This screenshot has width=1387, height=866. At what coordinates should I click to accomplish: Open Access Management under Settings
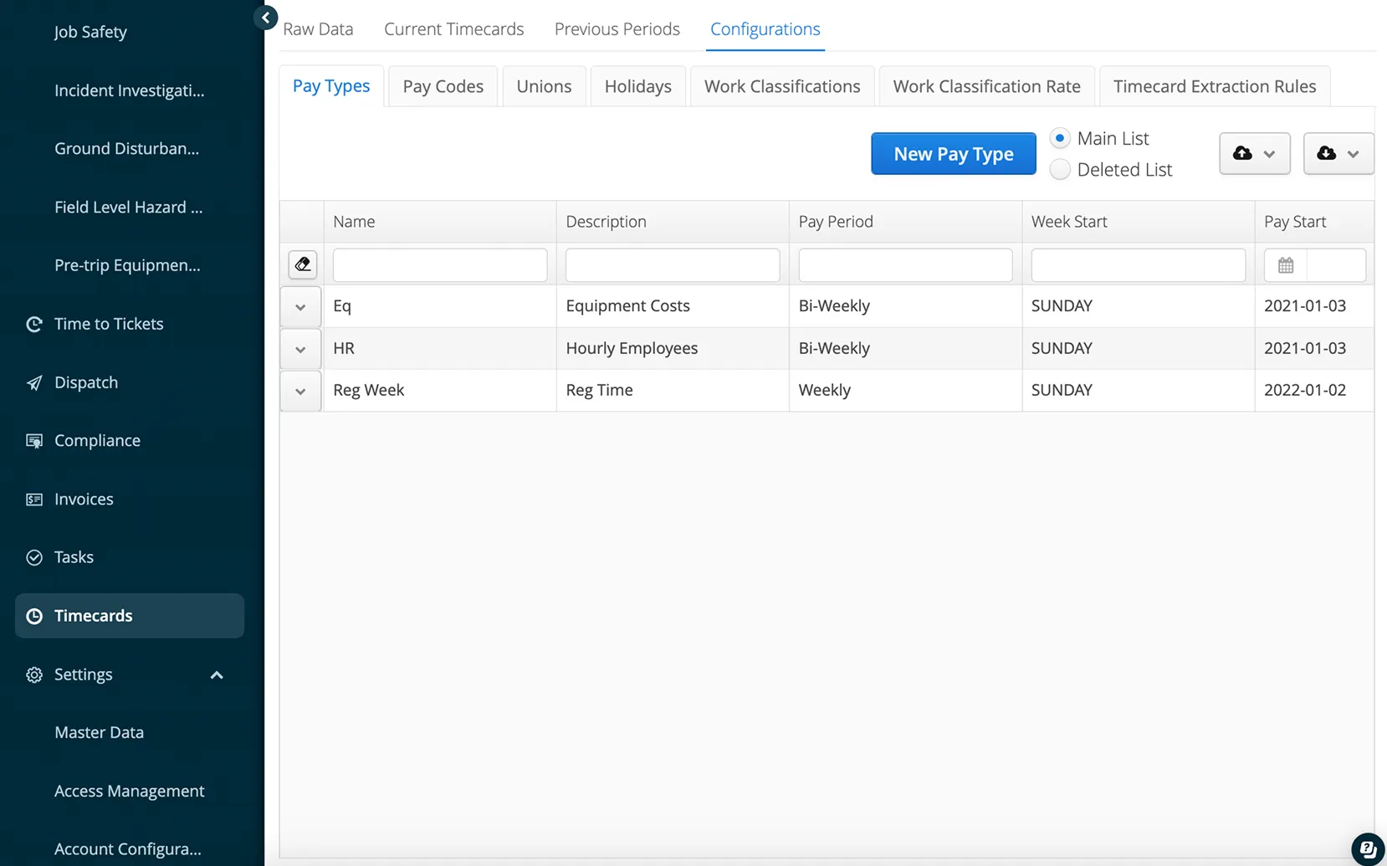coord(129,791)
